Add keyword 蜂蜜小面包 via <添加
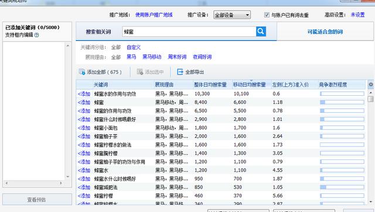Viewport: 375px width, 212px height. [84, 128]
